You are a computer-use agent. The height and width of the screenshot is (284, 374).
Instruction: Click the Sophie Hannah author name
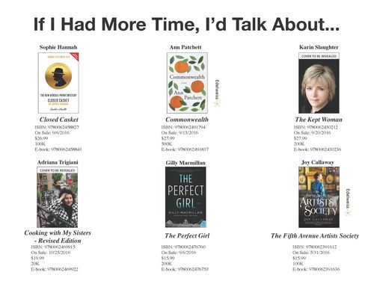[58, 47]
